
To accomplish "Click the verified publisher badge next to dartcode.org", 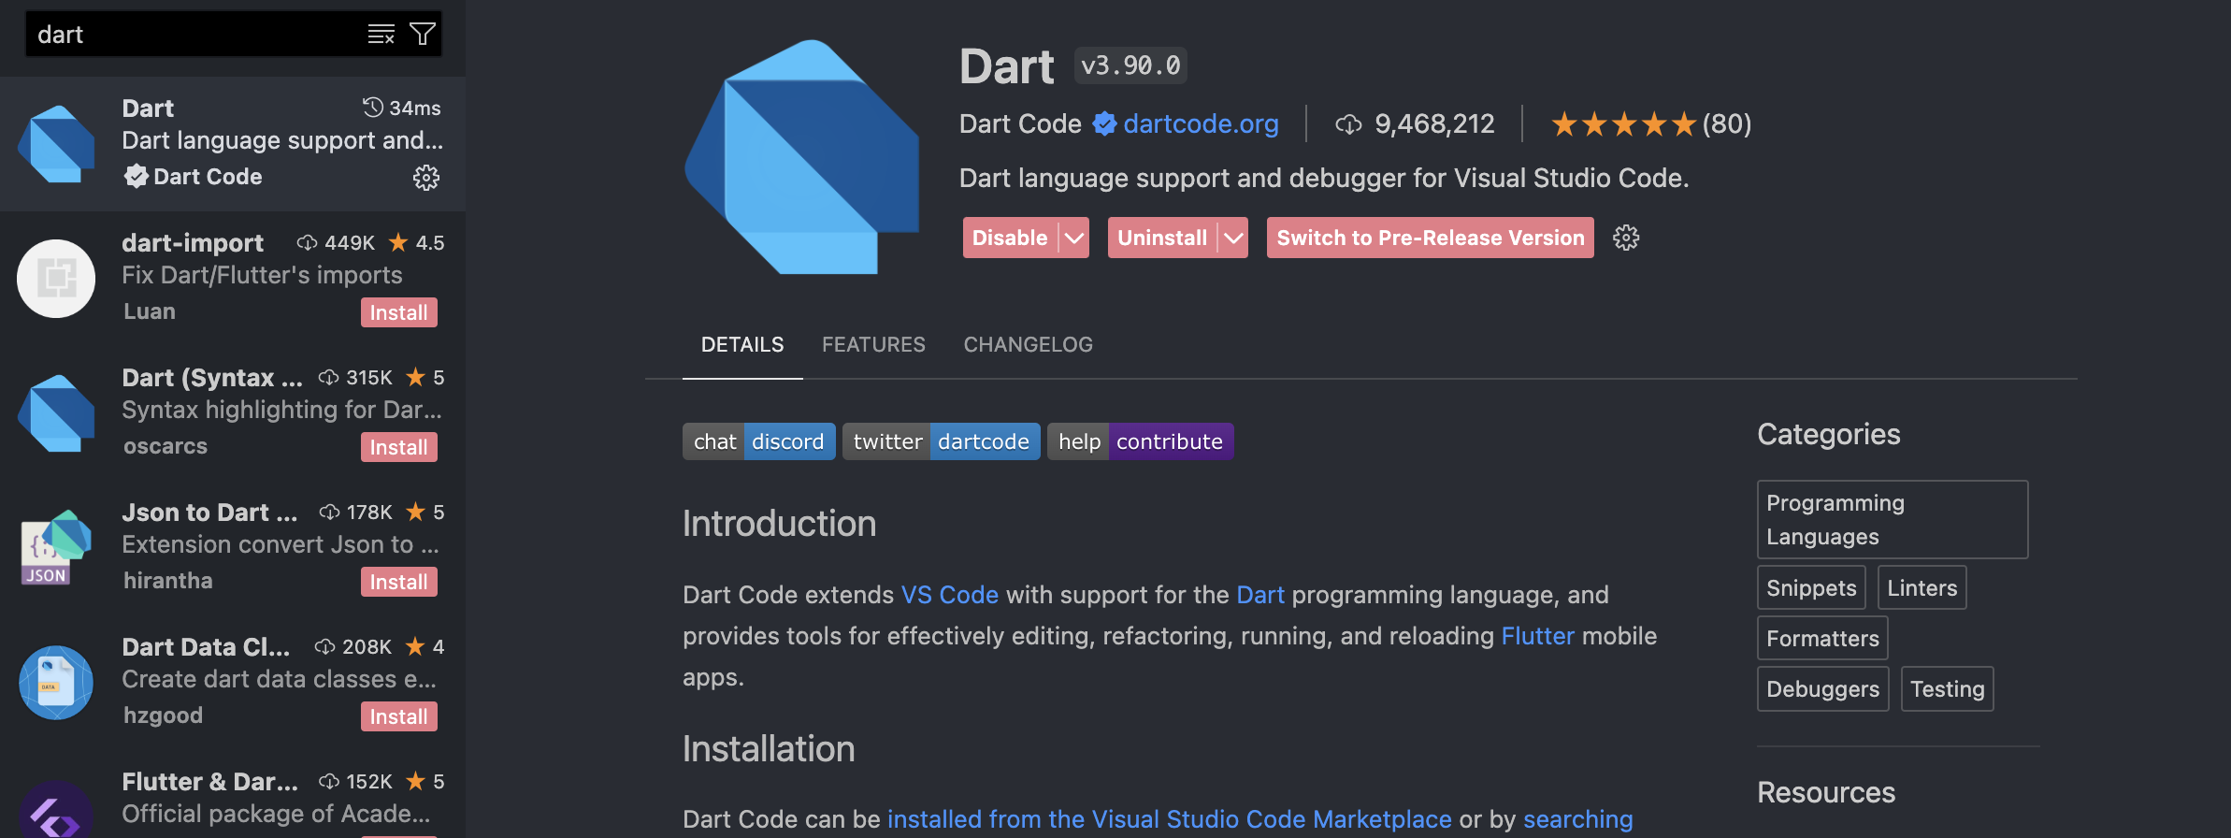I will [x=1104, y=123].
